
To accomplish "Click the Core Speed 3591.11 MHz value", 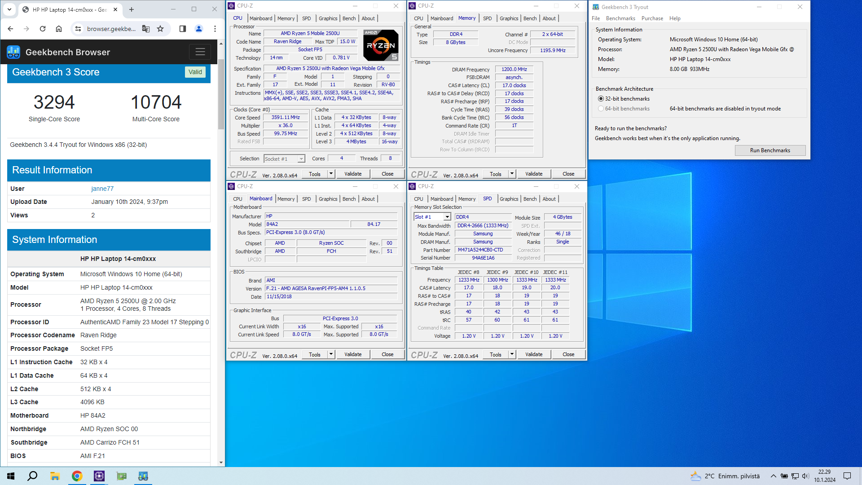I will (286, 117).
